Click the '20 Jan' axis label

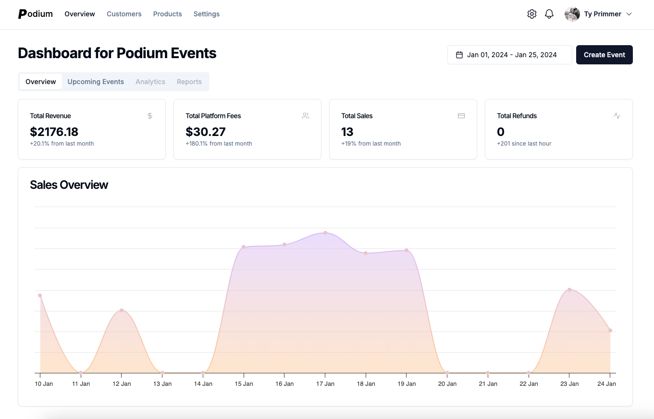pos(447,384)
